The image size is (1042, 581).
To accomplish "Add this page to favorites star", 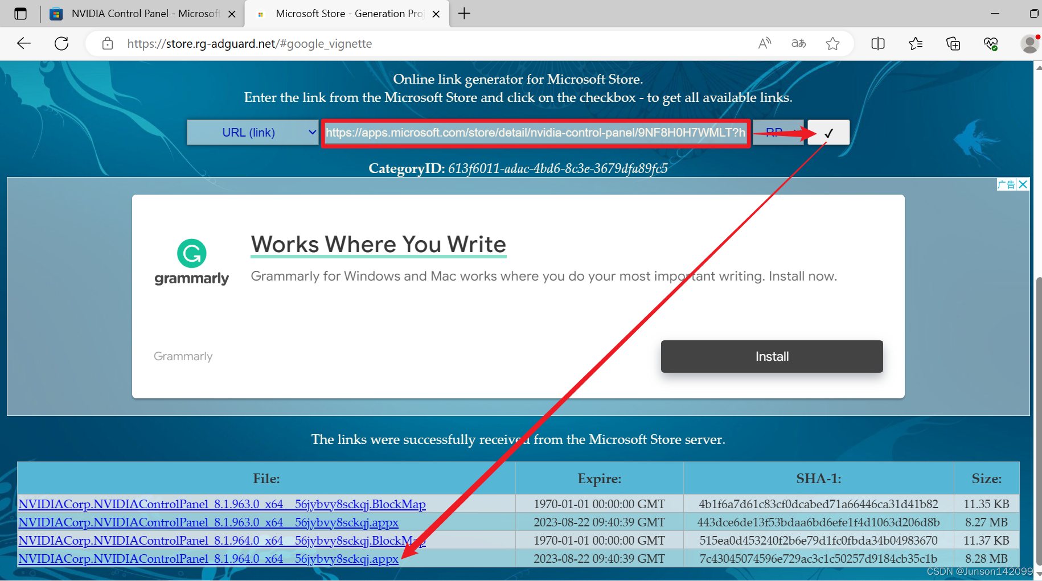I will click(832, 43).
